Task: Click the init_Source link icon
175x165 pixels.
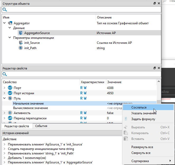Action: tap(21, 43)
